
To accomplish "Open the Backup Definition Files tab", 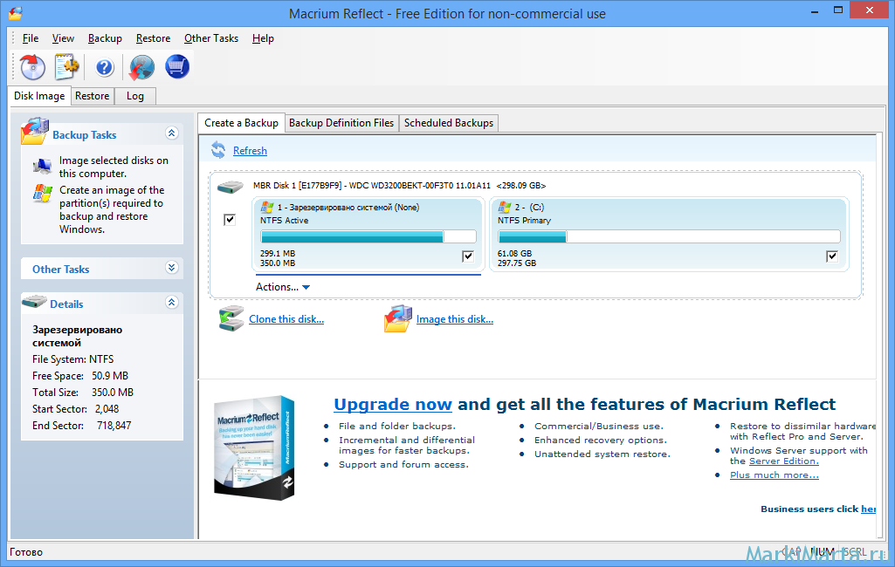I will 341,123.
